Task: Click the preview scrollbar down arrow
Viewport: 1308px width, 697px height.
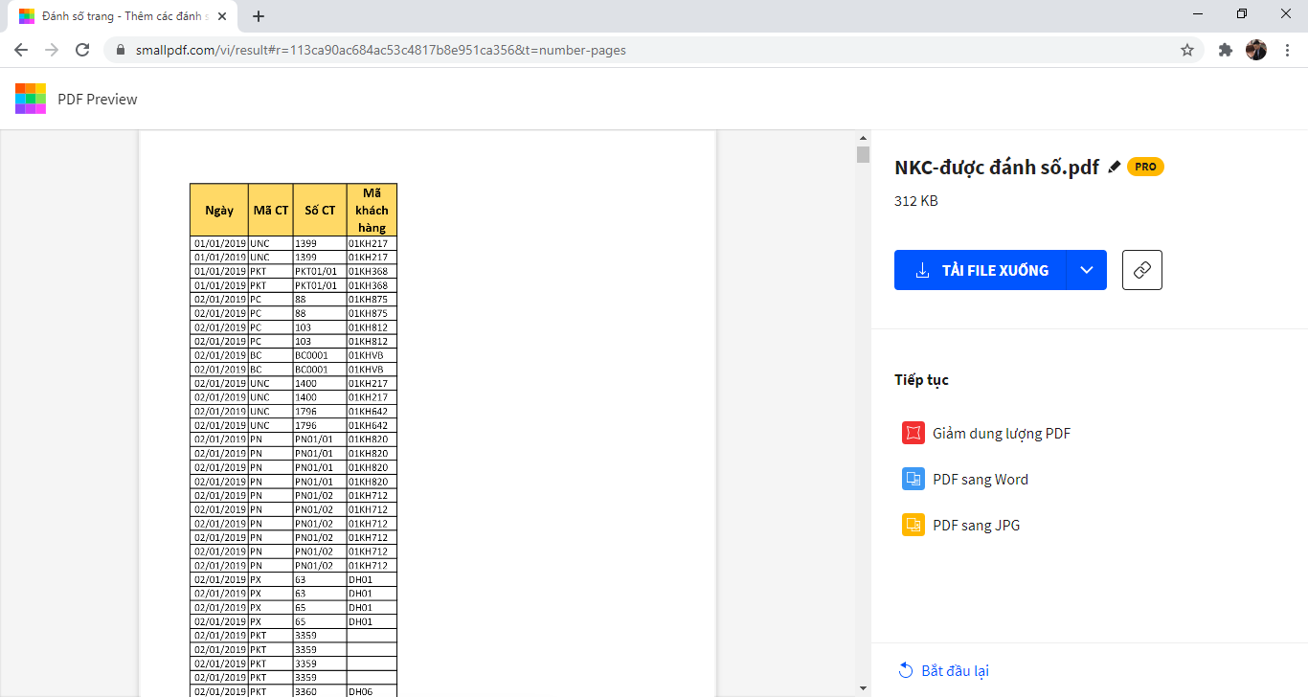Action: click(x=863, y=687)
